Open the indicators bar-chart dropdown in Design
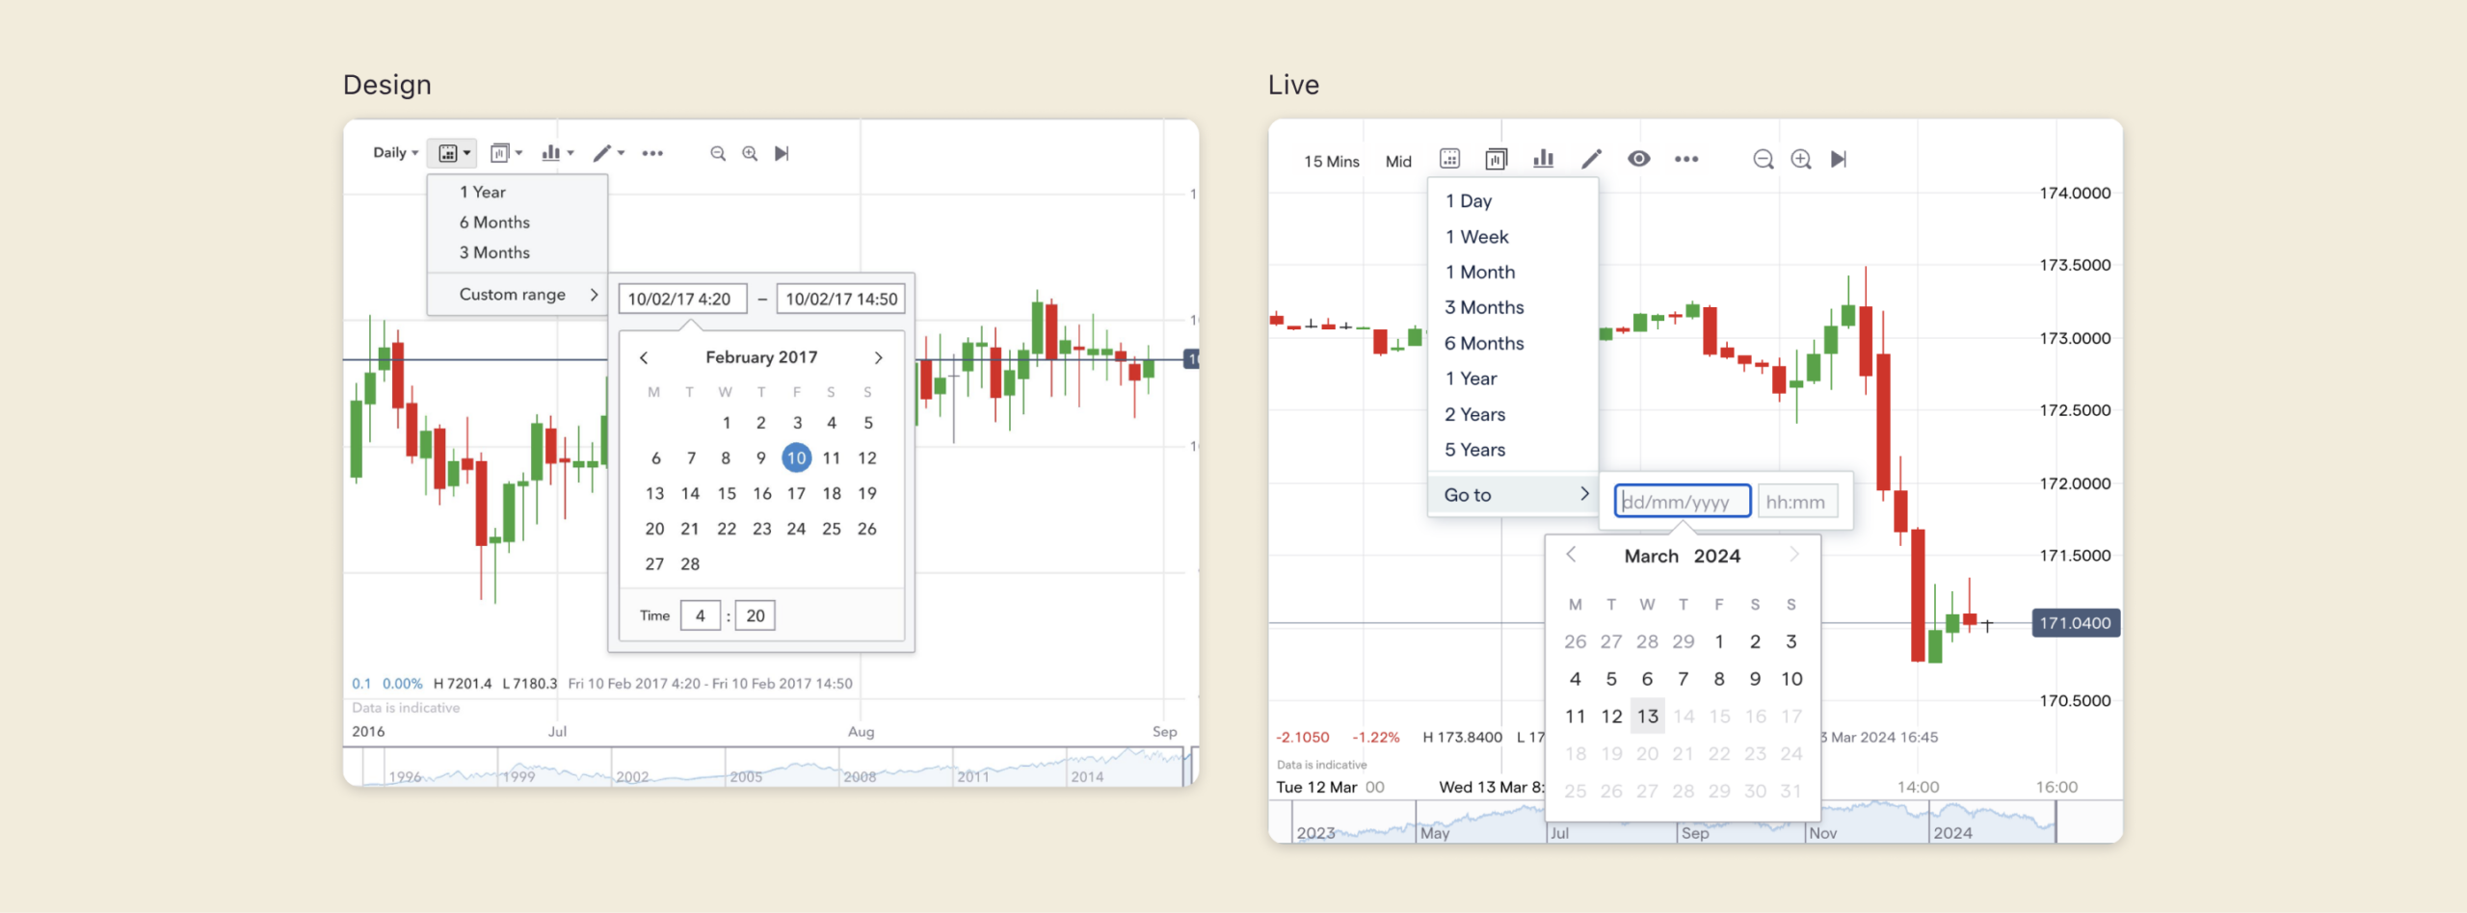 point(557,152)
